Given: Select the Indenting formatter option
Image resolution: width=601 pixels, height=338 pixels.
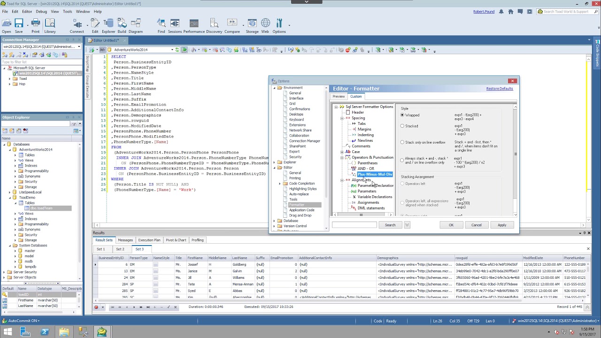Looking at the screenshot, I should point(366,135).
